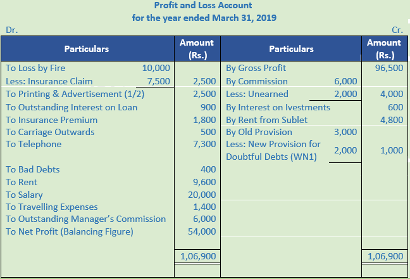The width and height of the screenshot is (410, 279).
Task: Click the "Less: Insurance Claim" row text
Action: [49, 81]
